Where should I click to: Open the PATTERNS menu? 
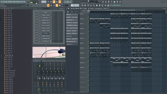[x=10, y=2]
